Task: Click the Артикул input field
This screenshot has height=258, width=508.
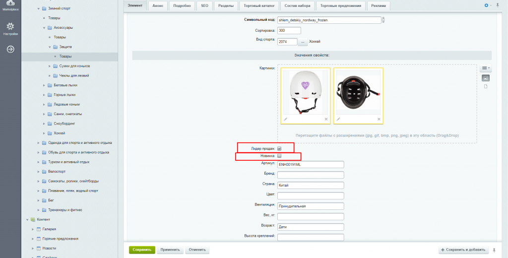Action: tap(311, 165)
